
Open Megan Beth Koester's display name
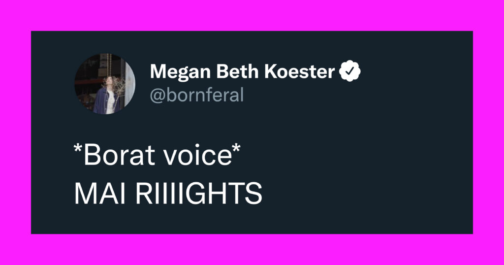[x=243, y=71]
